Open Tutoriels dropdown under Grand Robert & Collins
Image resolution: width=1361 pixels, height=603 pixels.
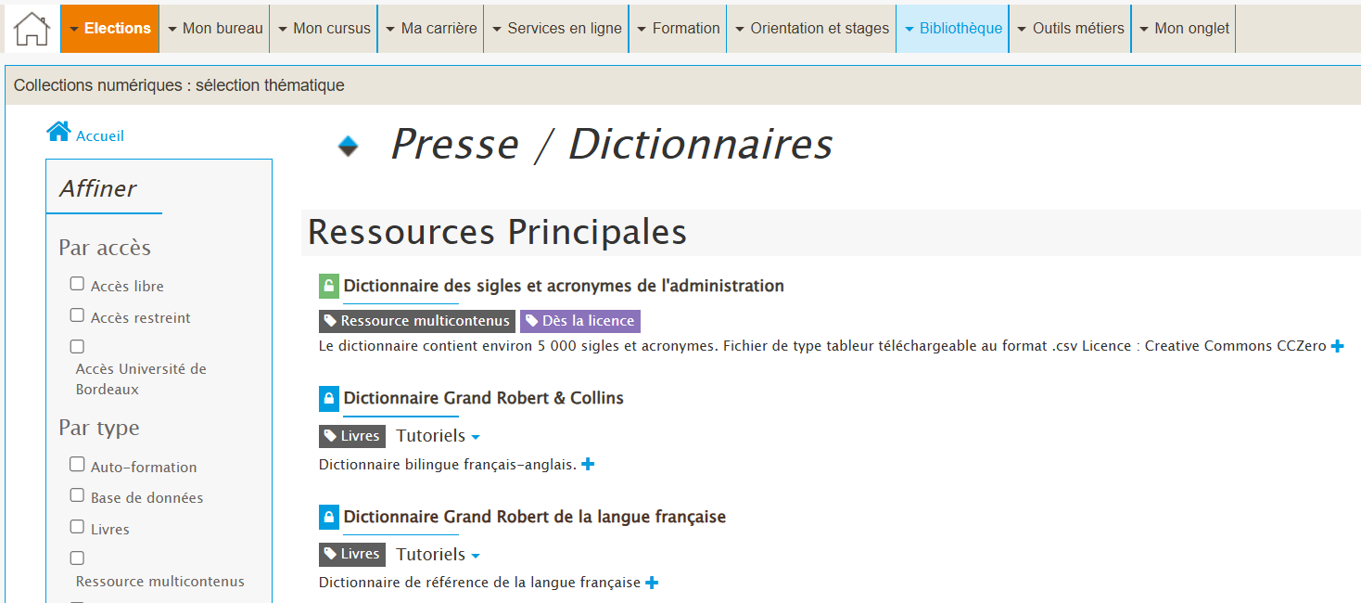tap(438, 436)
